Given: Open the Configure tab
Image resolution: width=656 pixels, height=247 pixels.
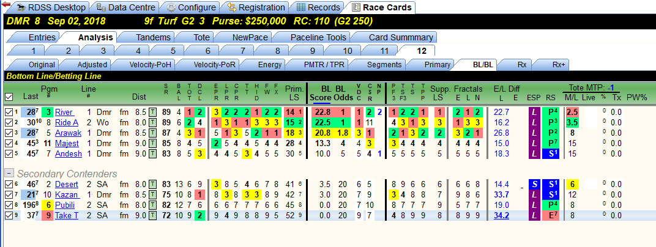Looking at the screenshot, I should click(192, 7).
